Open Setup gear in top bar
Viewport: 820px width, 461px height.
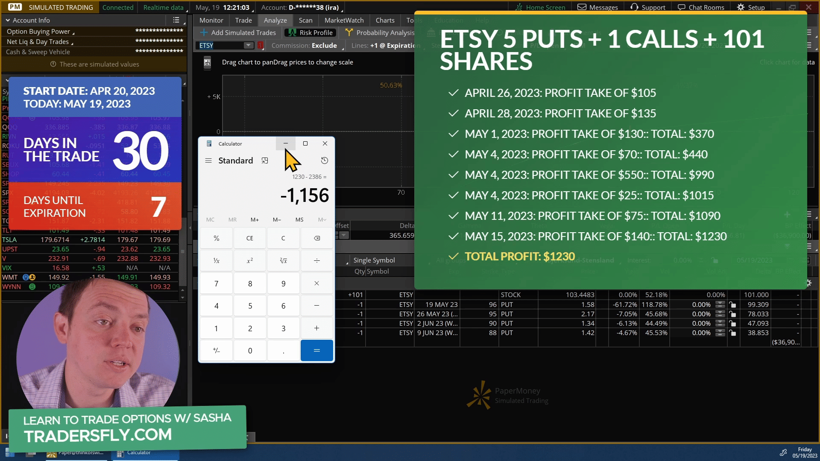tap(751, 7)
